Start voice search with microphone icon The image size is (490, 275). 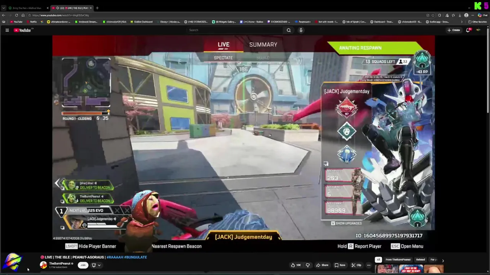pos(301,30)
